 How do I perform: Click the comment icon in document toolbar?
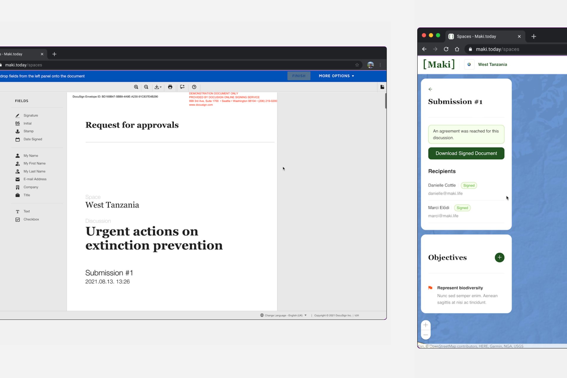182,87
